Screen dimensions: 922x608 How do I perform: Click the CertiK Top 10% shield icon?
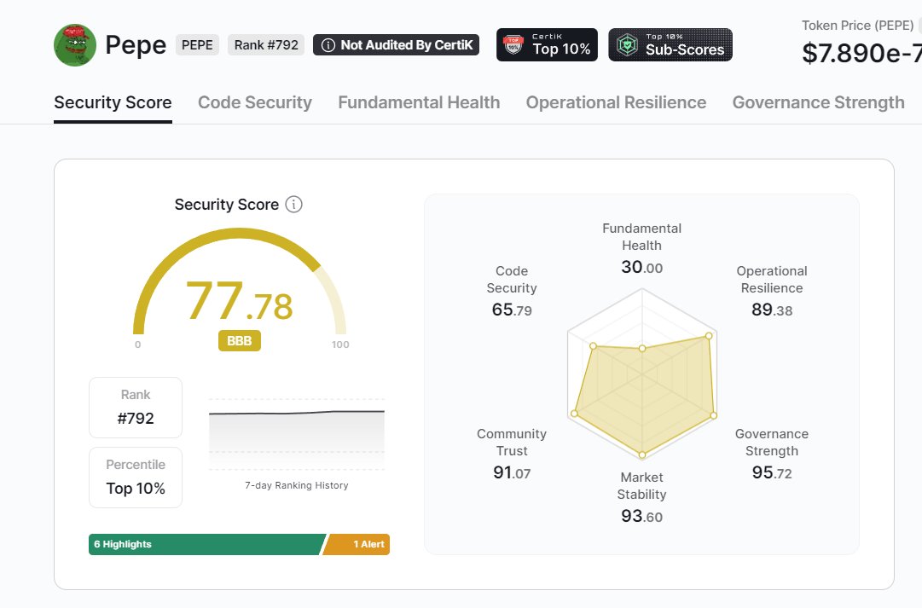pyautogui.click(x=513, y=44)
